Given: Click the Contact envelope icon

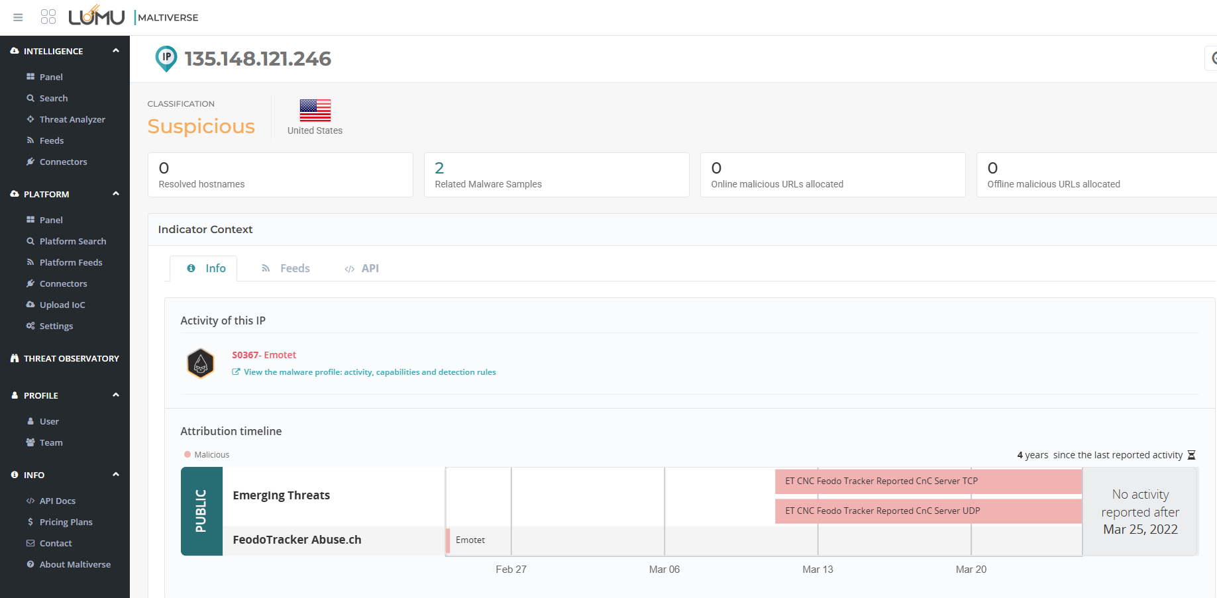Looking at the screenshot, I should click(30, 543).
